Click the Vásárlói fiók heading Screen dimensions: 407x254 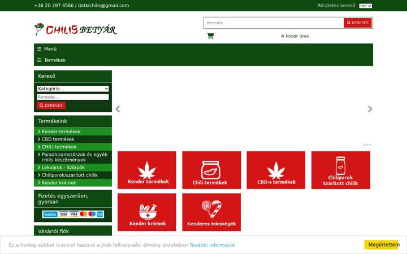point(73,231)
